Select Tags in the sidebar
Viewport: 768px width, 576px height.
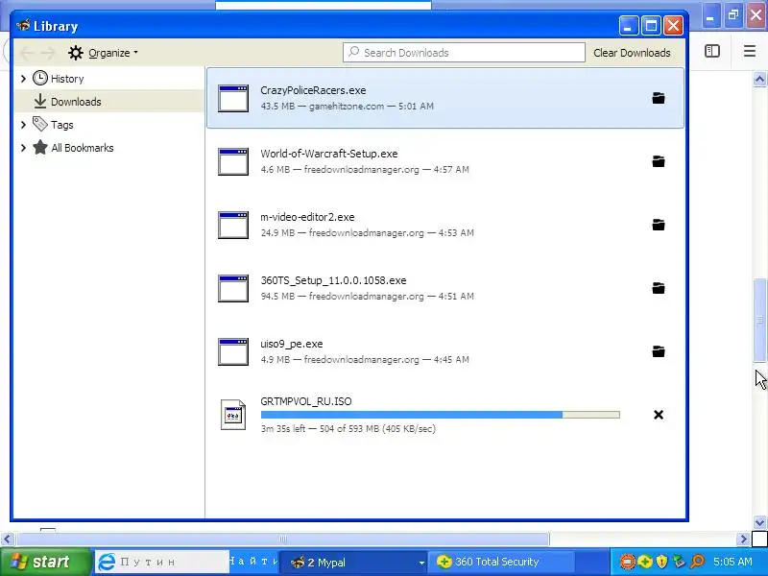(61, 125)
